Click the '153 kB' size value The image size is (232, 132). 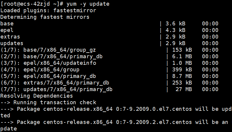coord(182,50)
